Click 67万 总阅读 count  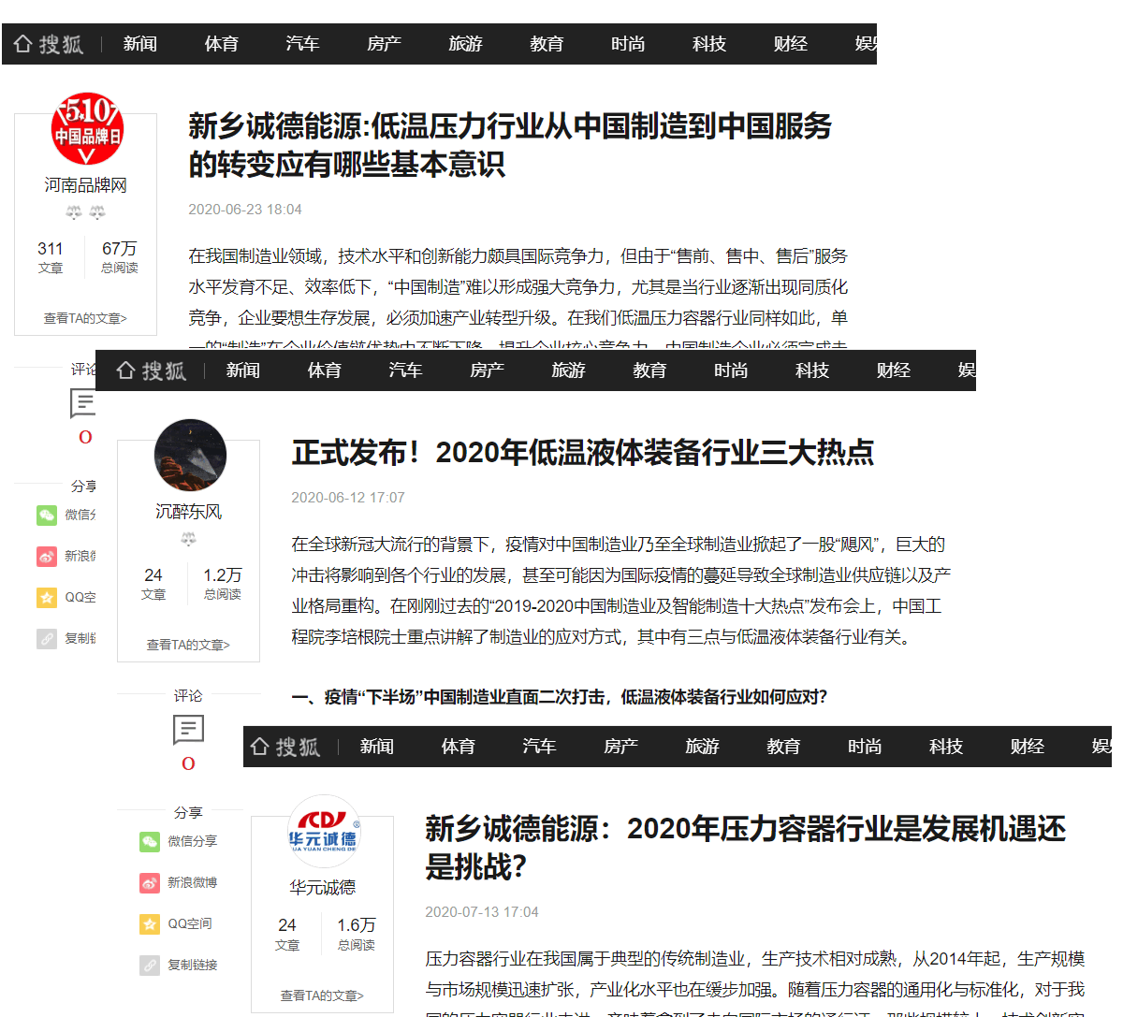click(x=120, y=257)
